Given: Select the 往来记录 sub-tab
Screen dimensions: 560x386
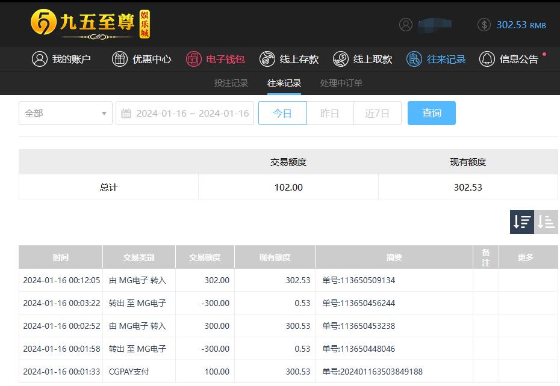Looking at the screenshot, I should tap(284, 83).
